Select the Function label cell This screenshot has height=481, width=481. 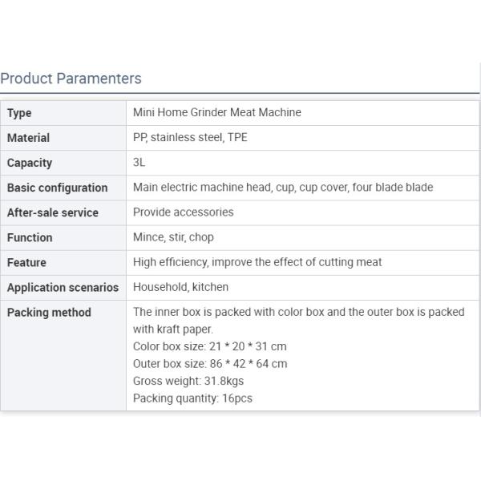coord(30,237)
